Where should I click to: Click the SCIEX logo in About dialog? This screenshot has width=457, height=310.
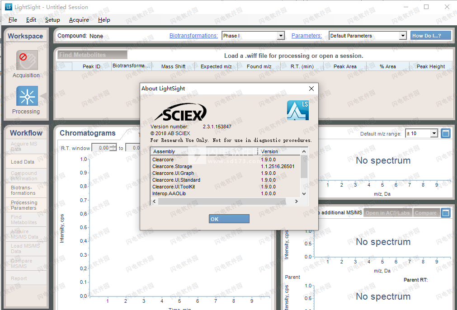(x=181, y=112)
